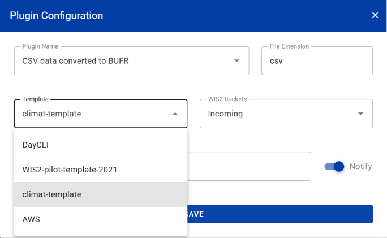
Task: Expand the Plugin Name dropdown arrow
Action: [x=236, y=60]
